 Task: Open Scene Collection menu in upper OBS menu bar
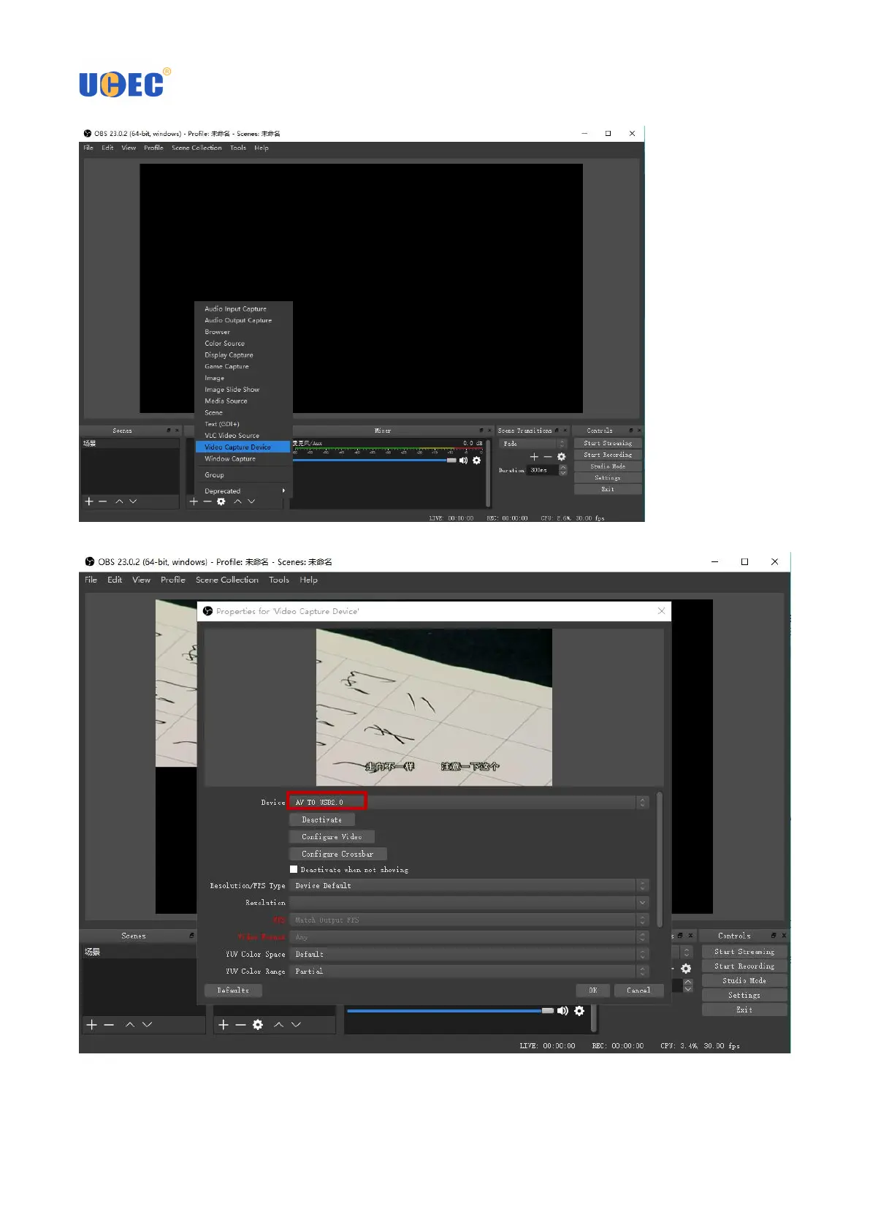tap(196, 148)
